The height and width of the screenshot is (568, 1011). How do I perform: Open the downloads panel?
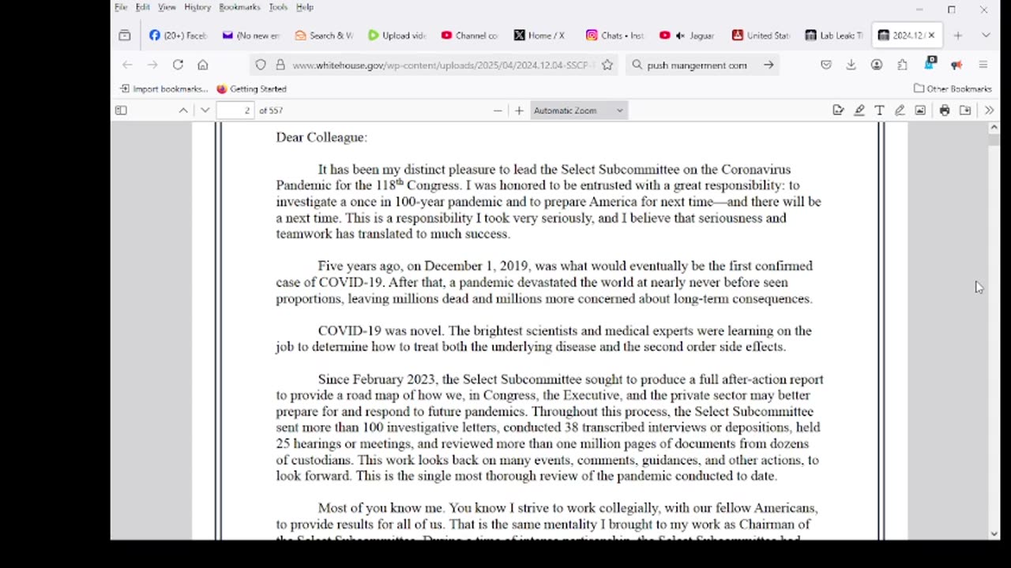[851, 65]
